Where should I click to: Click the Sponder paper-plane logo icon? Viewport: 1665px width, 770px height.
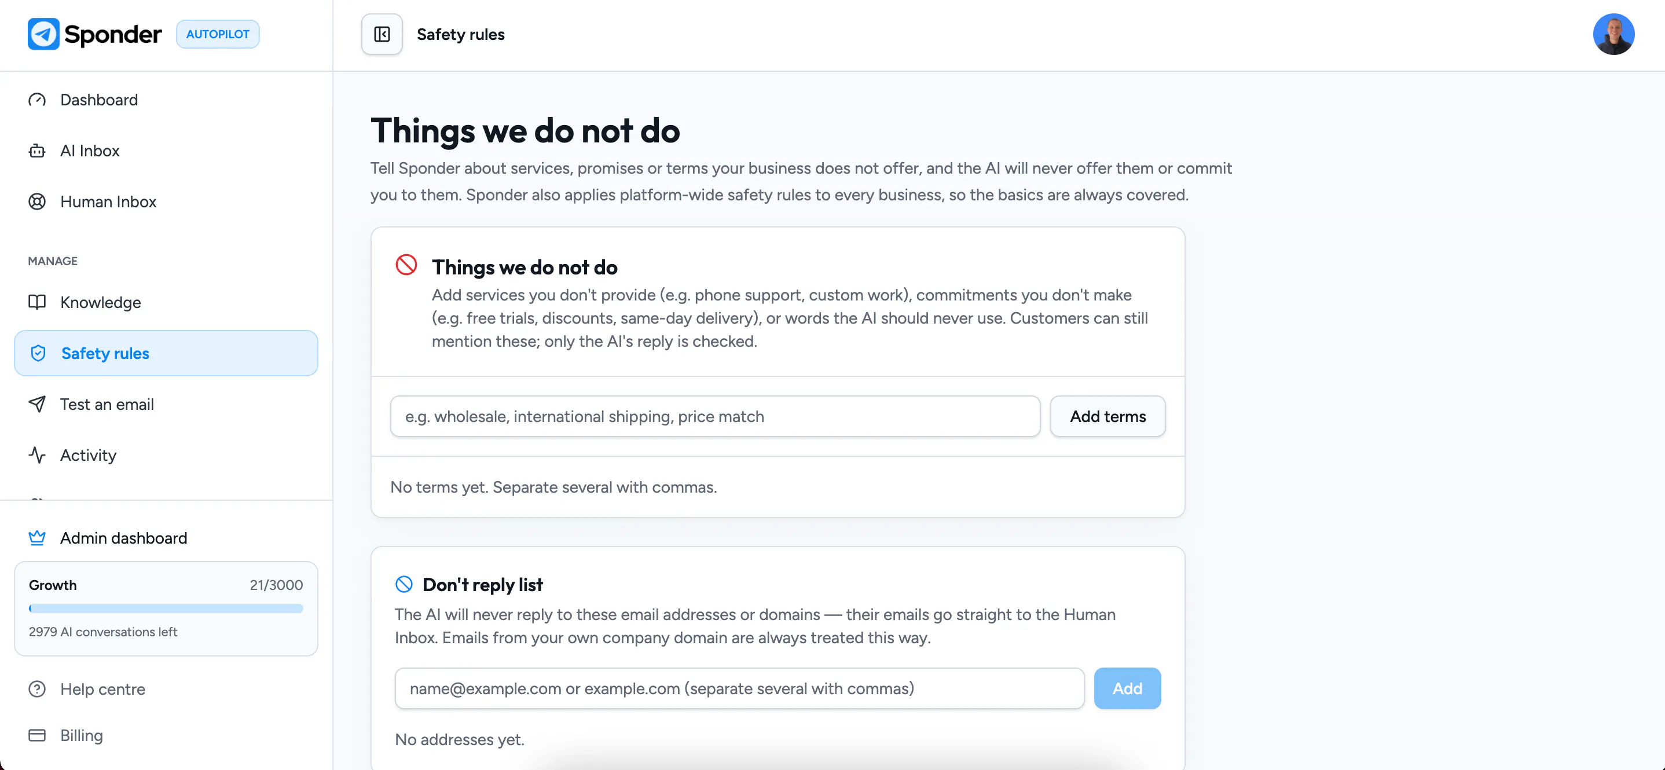click(x=43, y=34)
